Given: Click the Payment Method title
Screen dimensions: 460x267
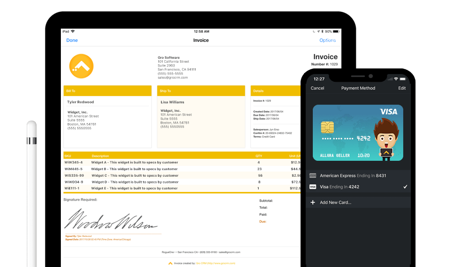Looking at the screenshot, I should point(358,88).
